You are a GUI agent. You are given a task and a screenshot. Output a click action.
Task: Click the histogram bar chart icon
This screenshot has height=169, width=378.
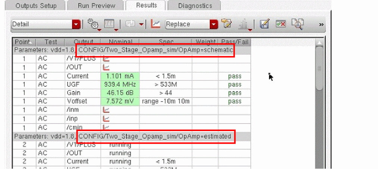click(244, 24)
